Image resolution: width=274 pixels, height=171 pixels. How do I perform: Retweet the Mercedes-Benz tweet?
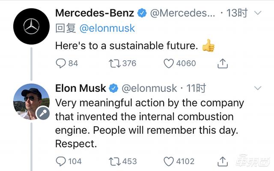pos(115,63)
